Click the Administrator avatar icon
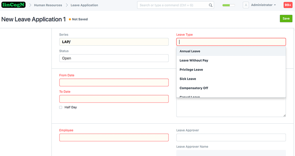The image size is (295, 156). 246,5
